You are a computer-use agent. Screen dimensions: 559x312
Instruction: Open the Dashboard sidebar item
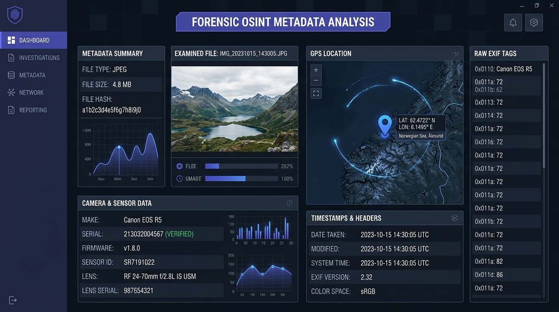coord(33,40)
